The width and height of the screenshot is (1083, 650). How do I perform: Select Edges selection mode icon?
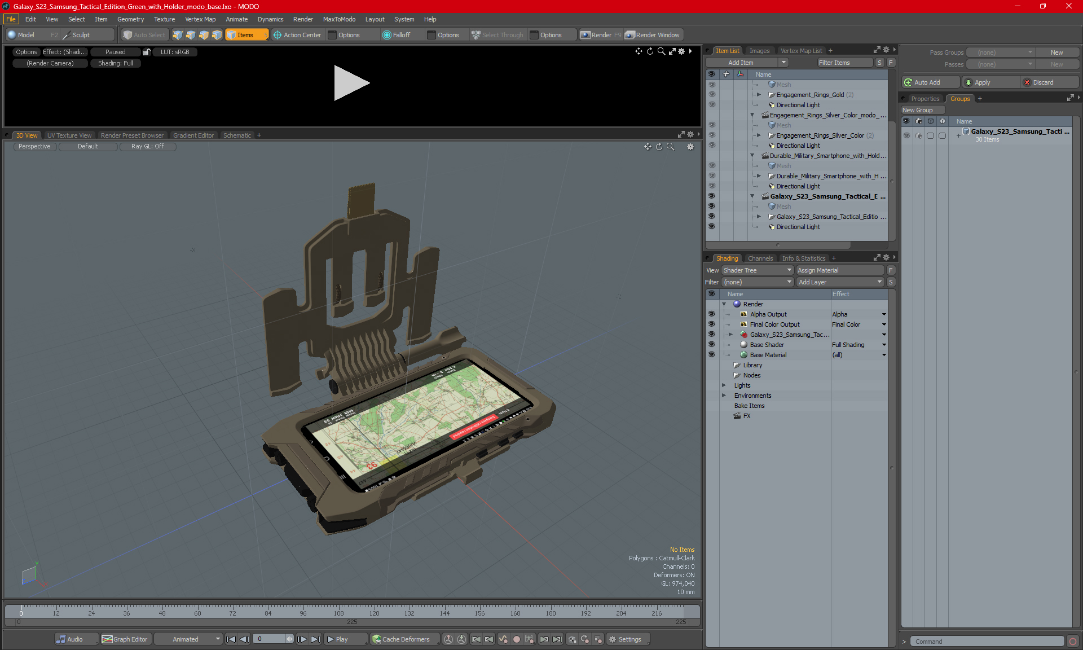(x=191, y=35)
